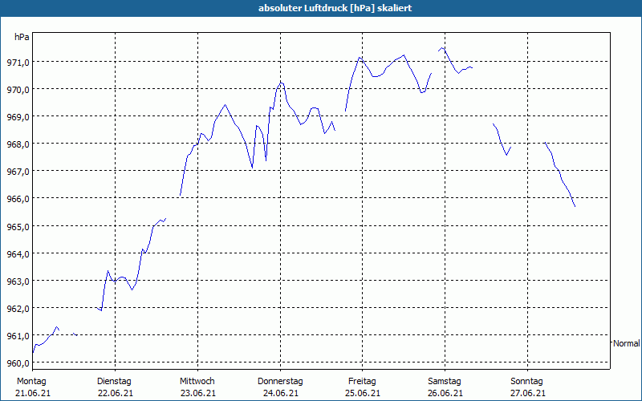Click the date 27.06.21
The width and height of the screenshot is (642, 401).
[528, 394]
